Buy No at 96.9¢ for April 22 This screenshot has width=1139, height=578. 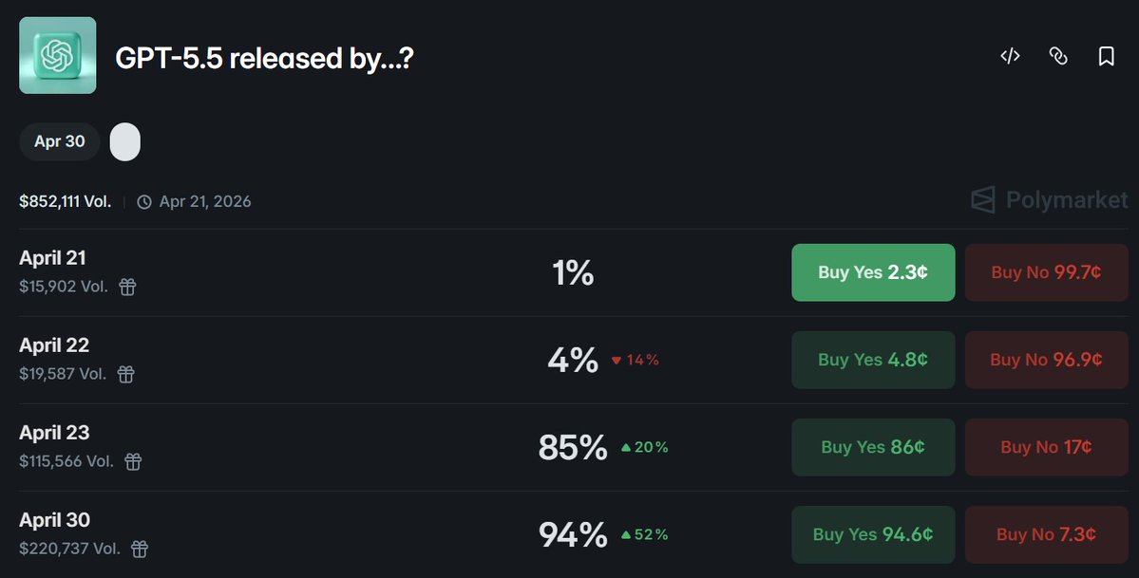(1046, 360)
